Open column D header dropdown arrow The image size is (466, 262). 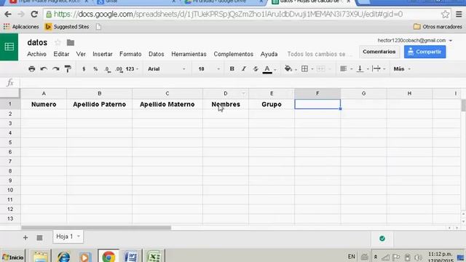243,94
